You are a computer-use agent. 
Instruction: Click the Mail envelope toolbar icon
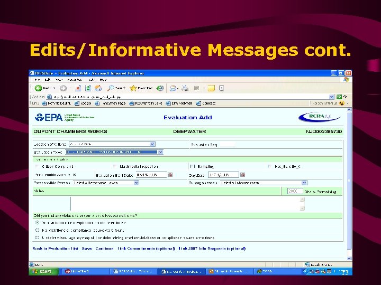pyautogui.click(x=173, y=88)
